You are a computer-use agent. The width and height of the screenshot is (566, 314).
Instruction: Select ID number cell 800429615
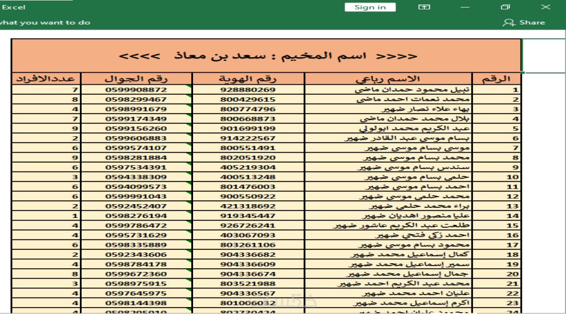click(248, 99)
